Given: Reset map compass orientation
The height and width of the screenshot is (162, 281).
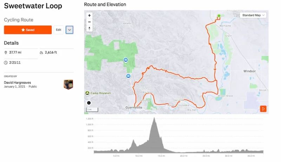Looking at the screenshot, I should (89, 28).
